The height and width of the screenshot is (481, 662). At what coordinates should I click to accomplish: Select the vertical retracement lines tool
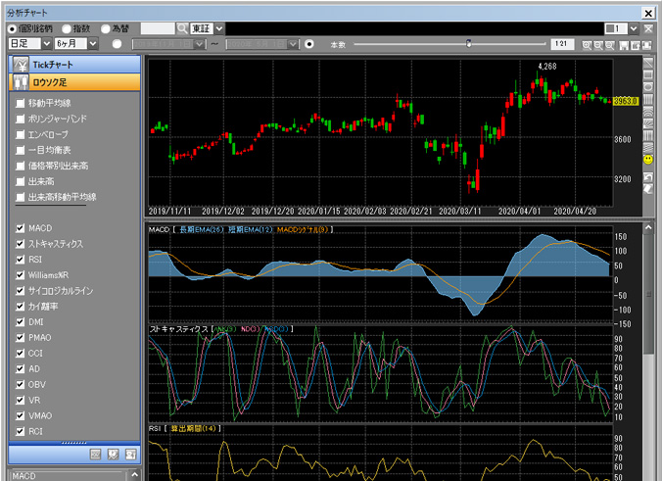647,99
